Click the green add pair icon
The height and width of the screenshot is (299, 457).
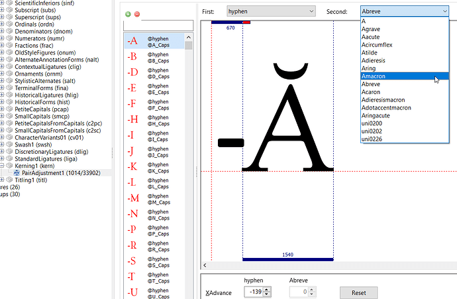point(128,14)
